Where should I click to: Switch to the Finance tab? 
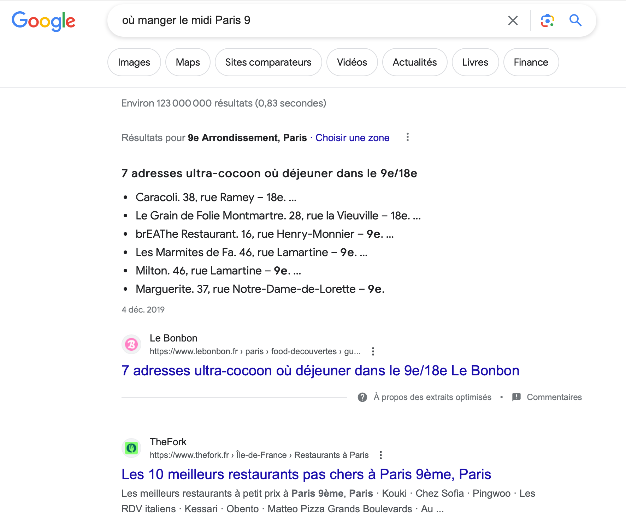(x=531, y=62)
